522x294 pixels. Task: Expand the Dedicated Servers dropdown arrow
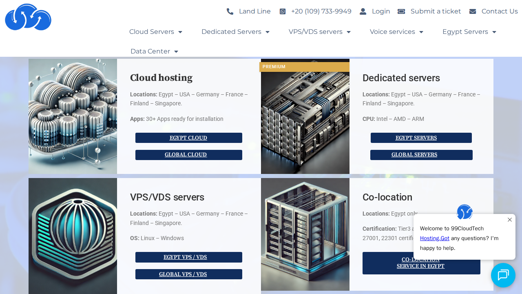pos(268,32)
